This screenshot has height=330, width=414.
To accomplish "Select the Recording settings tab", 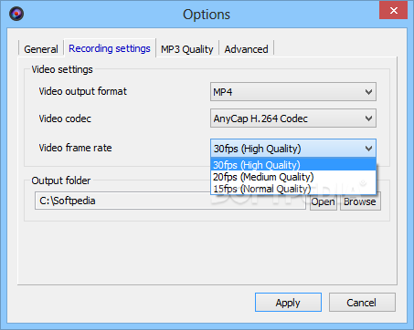I will pos(110,48).
